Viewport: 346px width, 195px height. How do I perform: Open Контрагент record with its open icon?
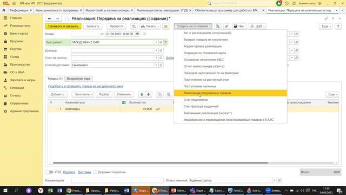(x=161, y=42)
